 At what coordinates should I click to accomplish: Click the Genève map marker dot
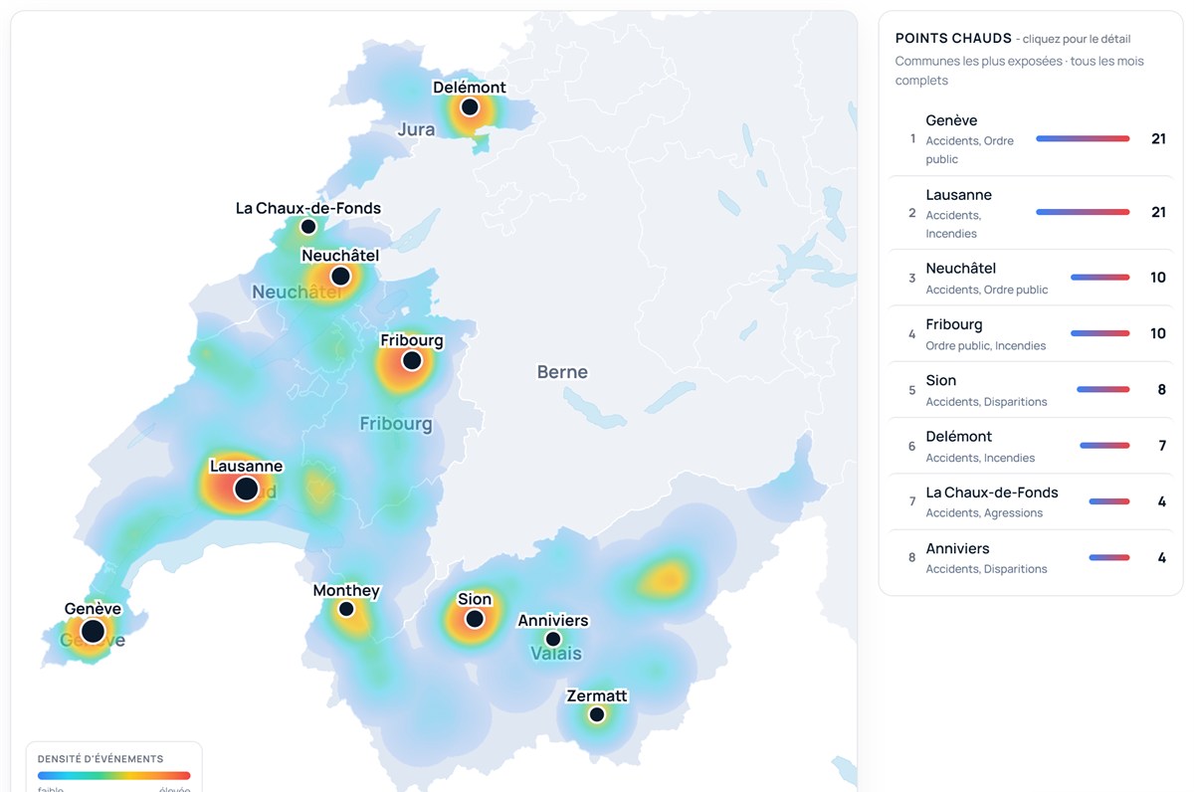(x=93, y=631)
